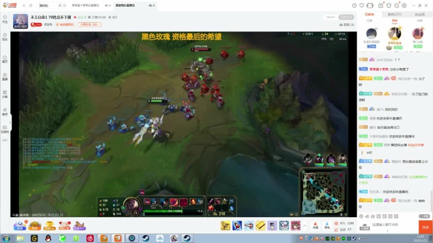Image resolution: width=433 pixels, height=243 pixels.
Task: Expand the left sidebar down chevron
Action: (5, 140)
